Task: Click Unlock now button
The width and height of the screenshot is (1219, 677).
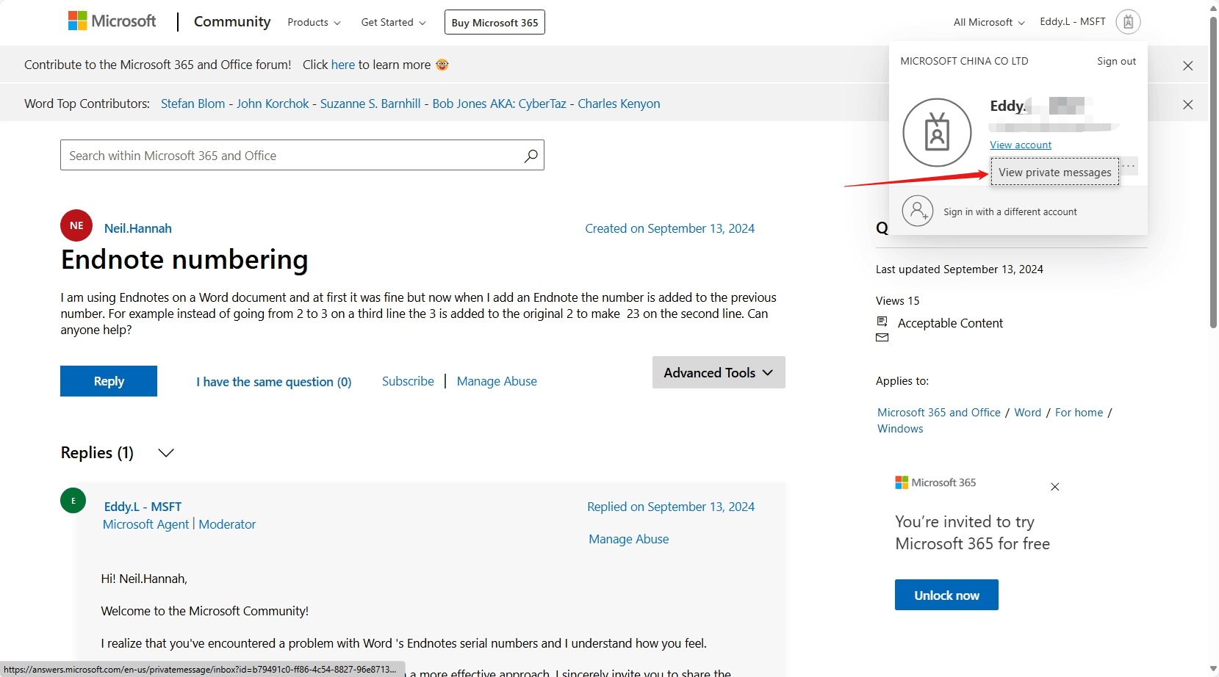Action: [946, 595]
